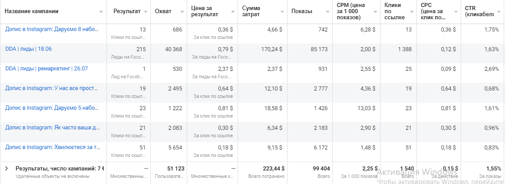Open the "Хвилюєтеся за т…" Instagram campaign
This screenshot has width=505, height=184.
pyautogui.click(x=52, y=147)
